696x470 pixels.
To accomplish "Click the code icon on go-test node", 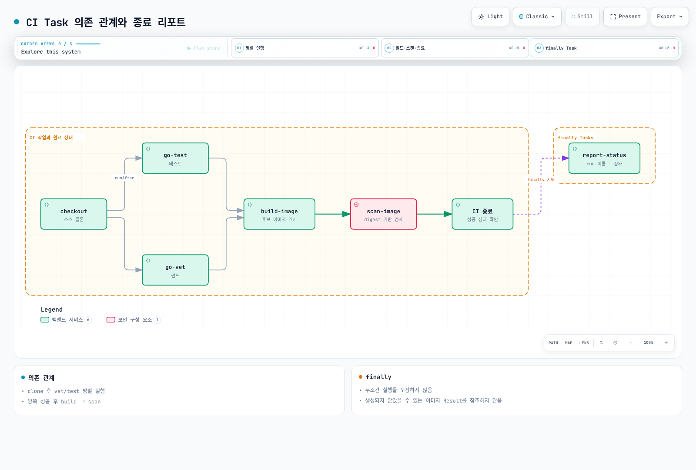I will click(148, 149).
